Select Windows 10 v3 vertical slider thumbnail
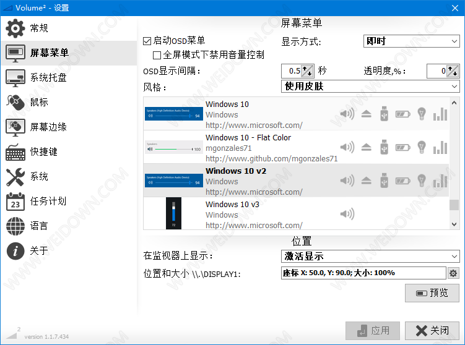465x345 pixels. 173,213
